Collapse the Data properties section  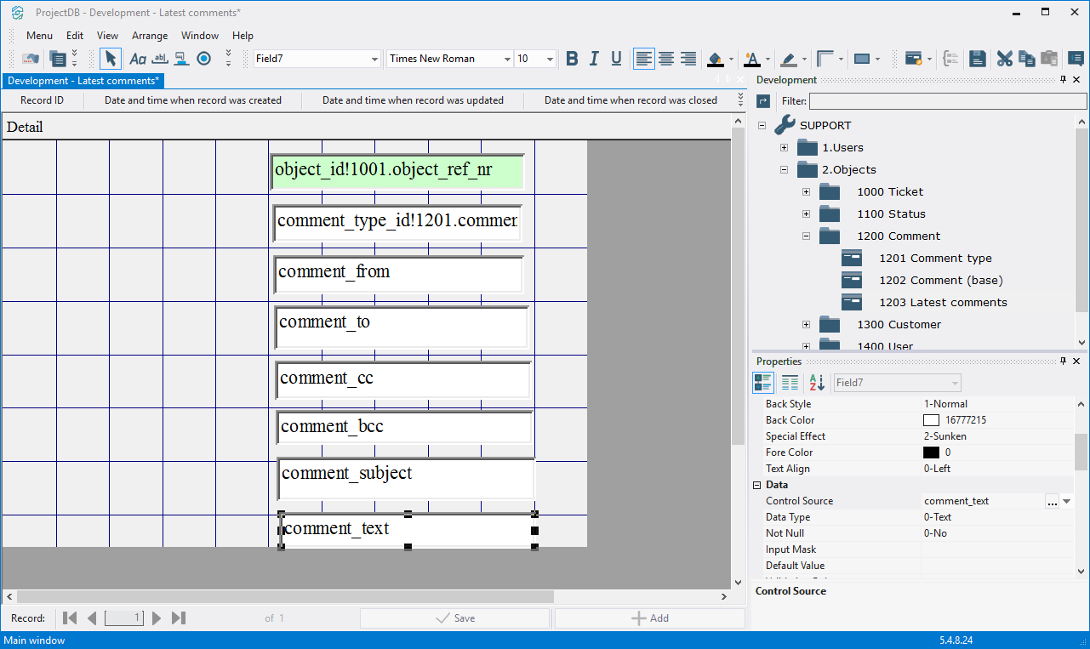pos(756,485)
